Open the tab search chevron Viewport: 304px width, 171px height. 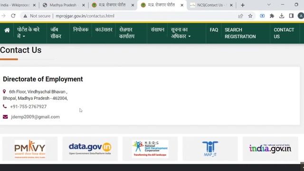pyautogui.click(x=269, y=5)
